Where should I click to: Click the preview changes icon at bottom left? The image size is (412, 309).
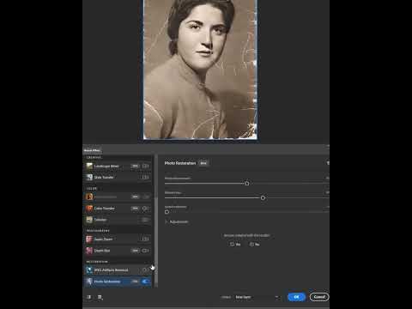point(89,297)
